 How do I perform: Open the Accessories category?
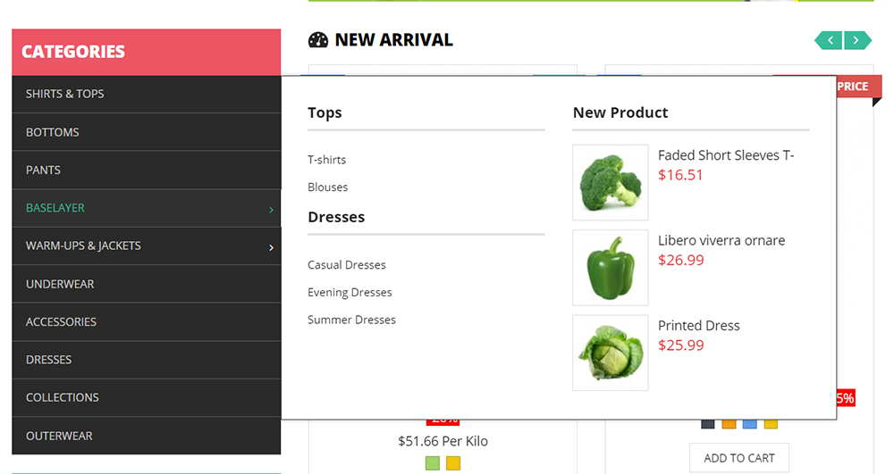coord(61,321)
